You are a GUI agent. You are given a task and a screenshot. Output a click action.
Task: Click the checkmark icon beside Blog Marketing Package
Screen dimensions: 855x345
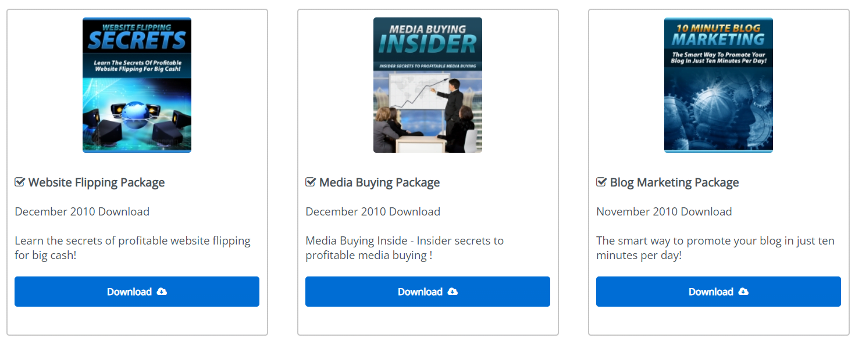tap(601, 182)
